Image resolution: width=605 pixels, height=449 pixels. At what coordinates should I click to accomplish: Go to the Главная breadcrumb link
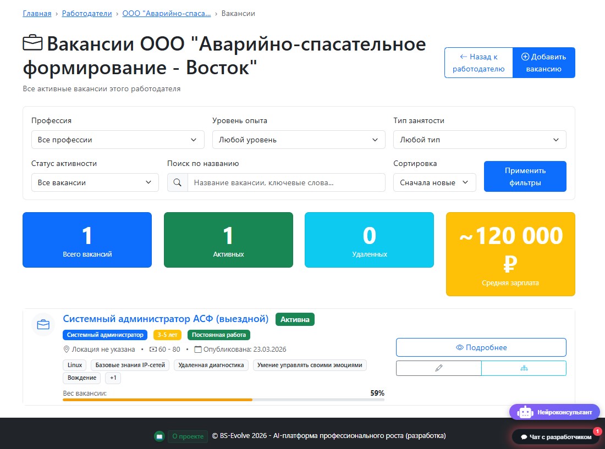click(x=37, y=14)
